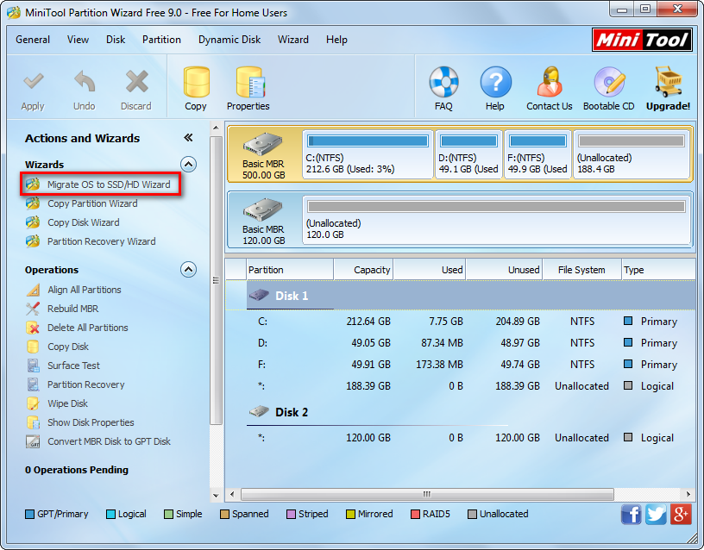
Task: Click the Copy disk toolbar icon
Action: click(196, 82)
